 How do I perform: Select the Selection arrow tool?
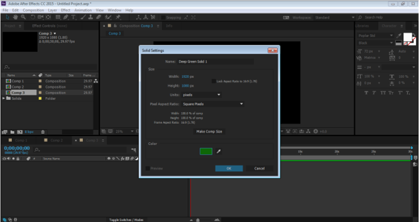[7, 17]
